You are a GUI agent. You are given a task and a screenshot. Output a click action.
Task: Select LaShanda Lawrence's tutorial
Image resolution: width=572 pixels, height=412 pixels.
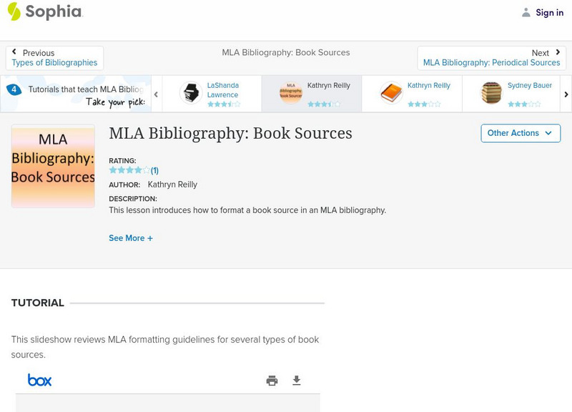pyautogui.click(x=212, y=94)
